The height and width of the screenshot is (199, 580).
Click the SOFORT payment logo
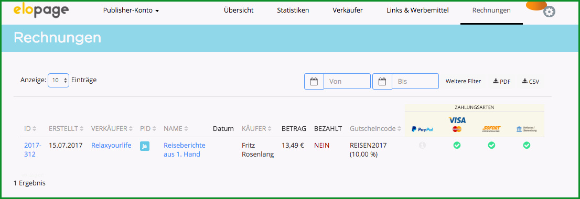[491, 129]
